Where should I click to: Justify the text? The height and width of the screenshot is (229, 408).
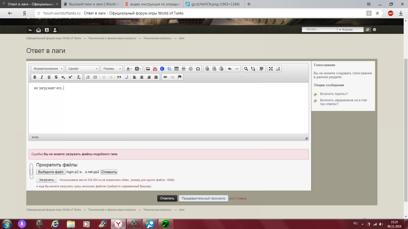tap(156, 77)
